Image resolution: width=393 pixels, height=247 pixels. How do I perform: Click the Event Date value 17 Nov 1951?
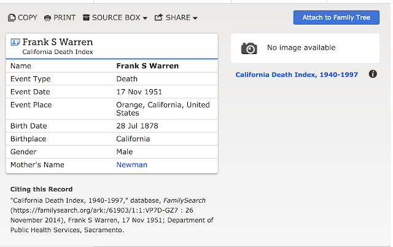[139, 92]
